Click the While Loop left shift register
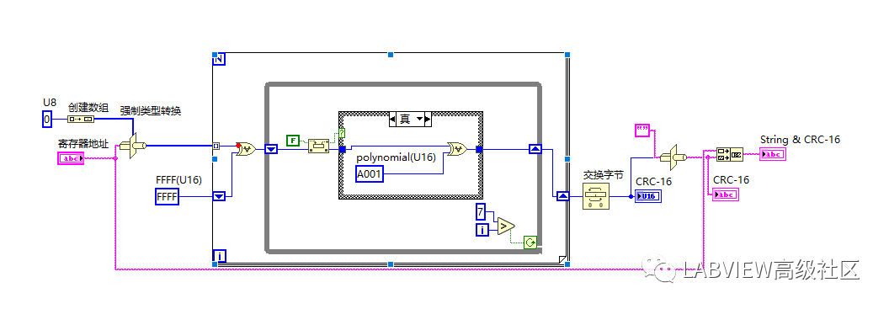Viewport: 889px width, 309px height. 271,150
